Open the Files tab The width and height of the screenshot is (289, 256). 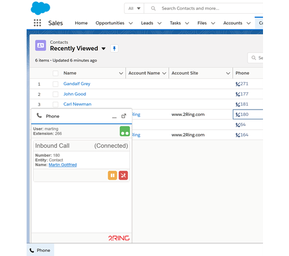click(202, 23)
